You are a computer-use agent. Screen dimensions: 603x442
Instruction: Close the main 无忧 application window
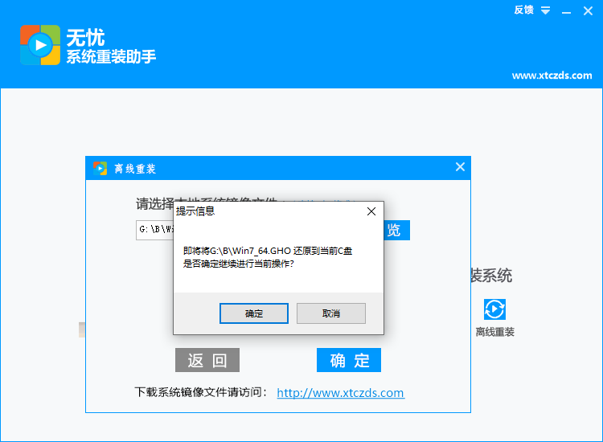pos(589,10)
